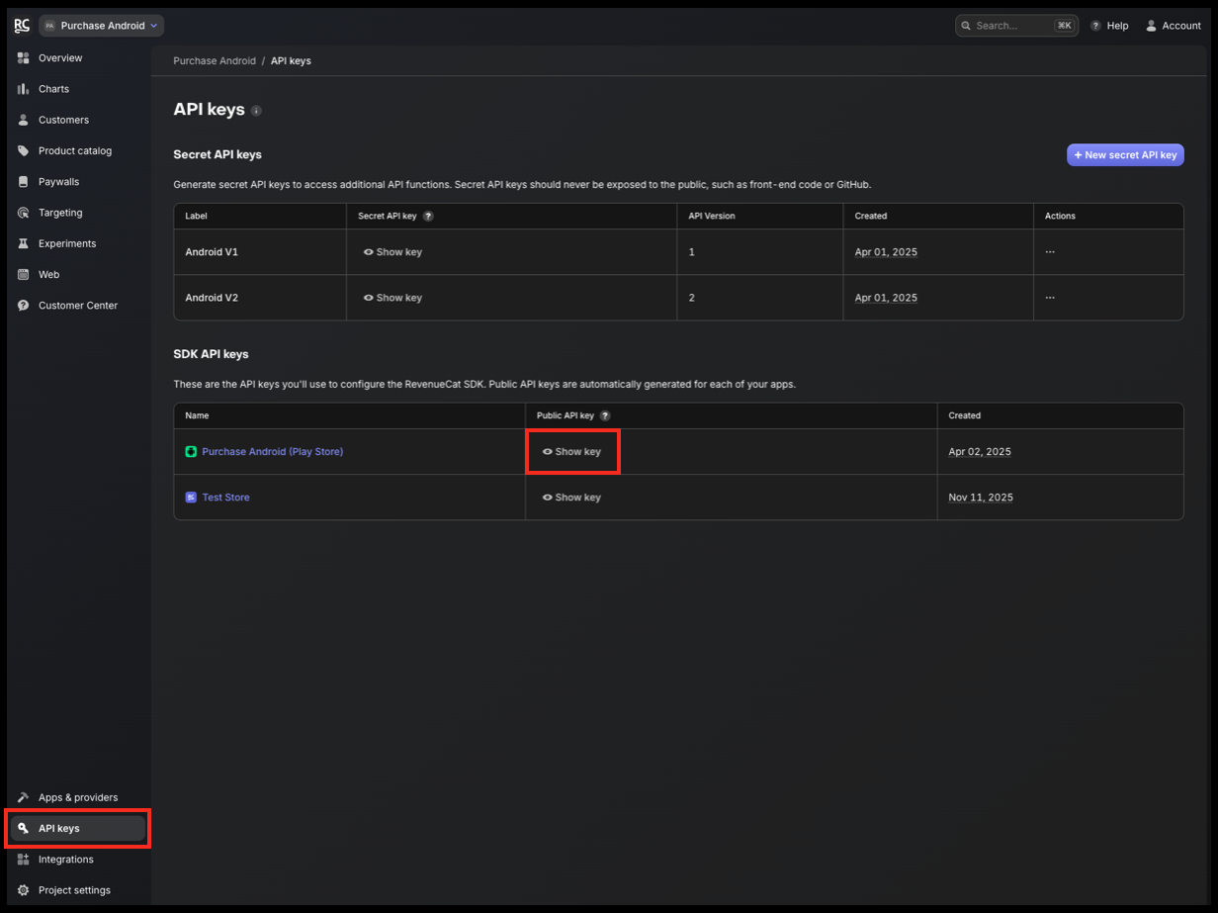This screenshot has width=1218, height=913.
Task: Open the actions menu for Android V1
Action: tap(1049, 251)
